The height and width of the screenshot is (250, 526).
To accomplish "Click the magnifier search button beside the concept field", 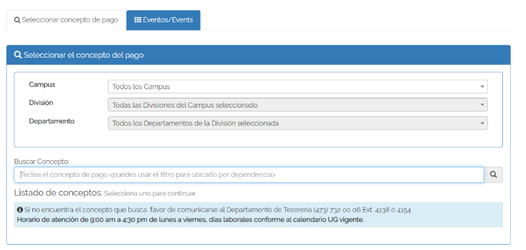I will tap(493, 175).
